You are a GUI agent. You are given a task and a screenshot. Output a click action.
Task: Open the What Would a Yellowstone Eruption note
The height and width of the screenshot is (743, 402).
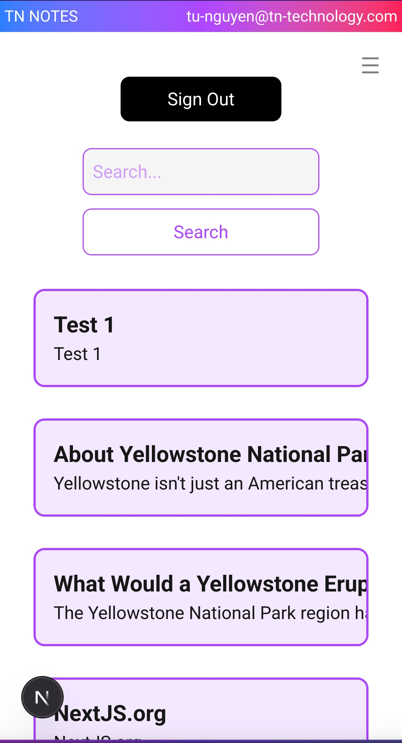tap(201, 633)
